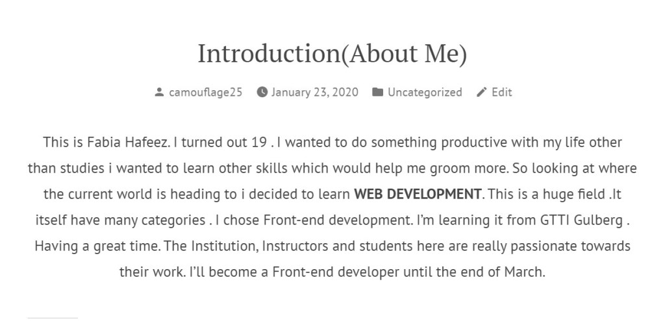Click the clock icon beside post date
This screenshot has height=321, width=665.
click(x=262, y=92)
